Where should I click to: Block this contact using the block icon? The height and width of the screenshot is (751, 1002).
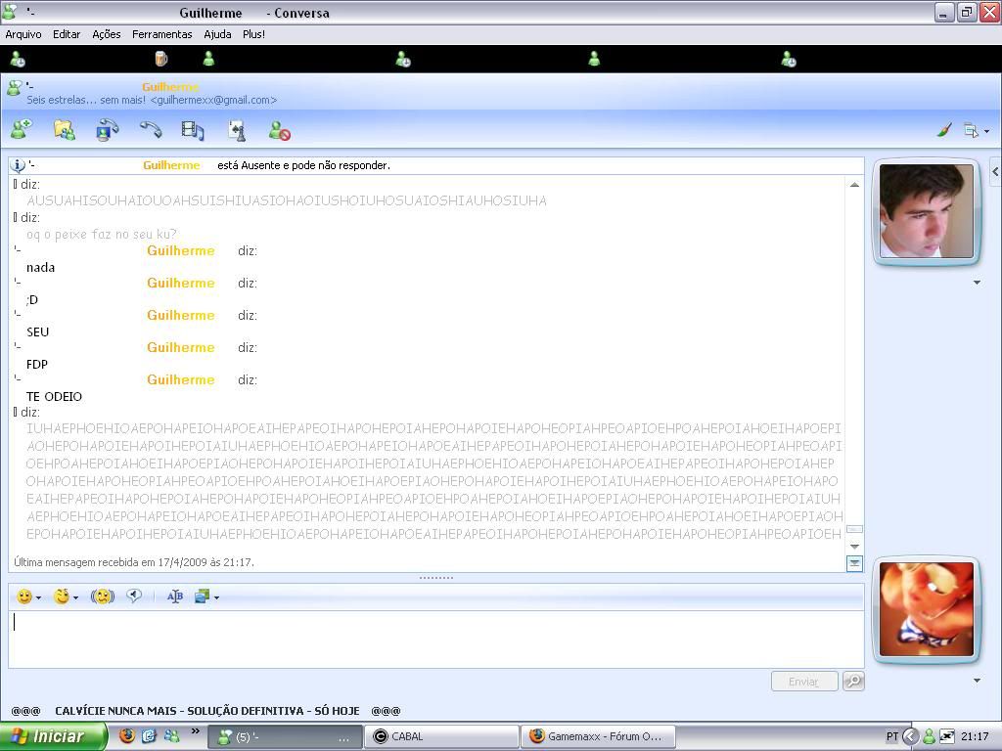click(279, 130)
